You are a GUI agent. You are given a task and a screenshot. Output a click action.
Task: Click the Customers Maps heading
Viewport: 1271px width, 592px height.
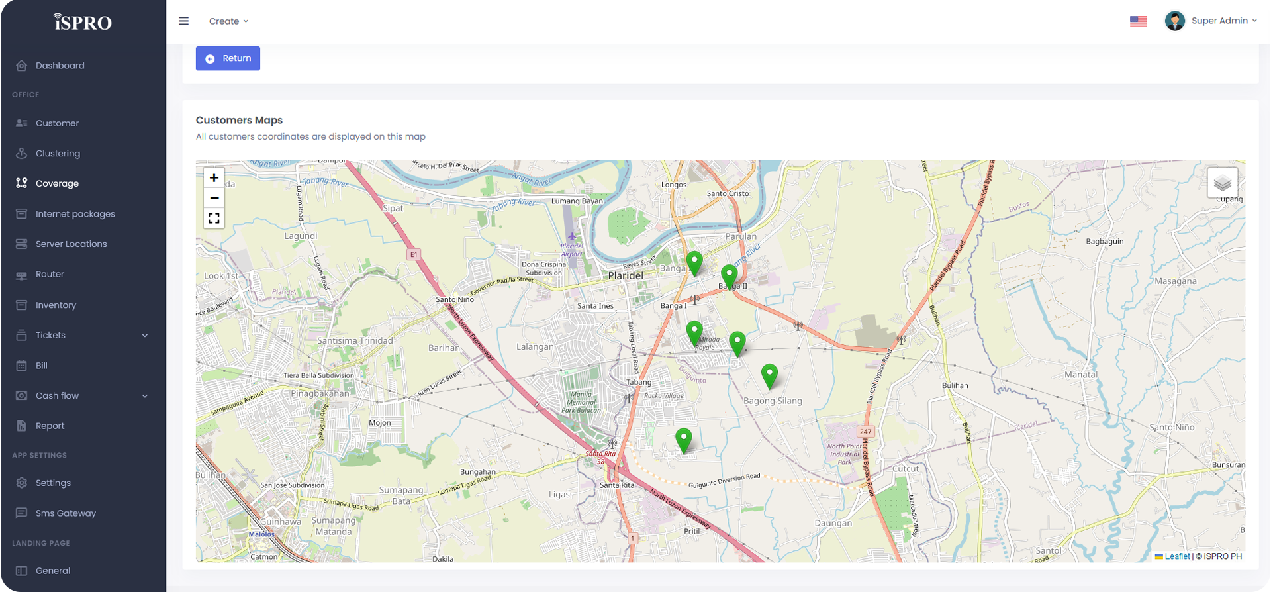(239, 120)
